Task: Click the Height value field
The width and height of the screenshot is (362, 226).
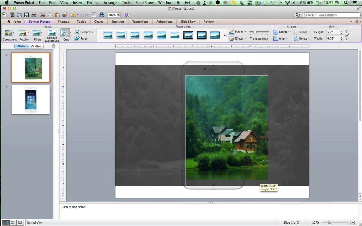Action: tap(333, 32)
